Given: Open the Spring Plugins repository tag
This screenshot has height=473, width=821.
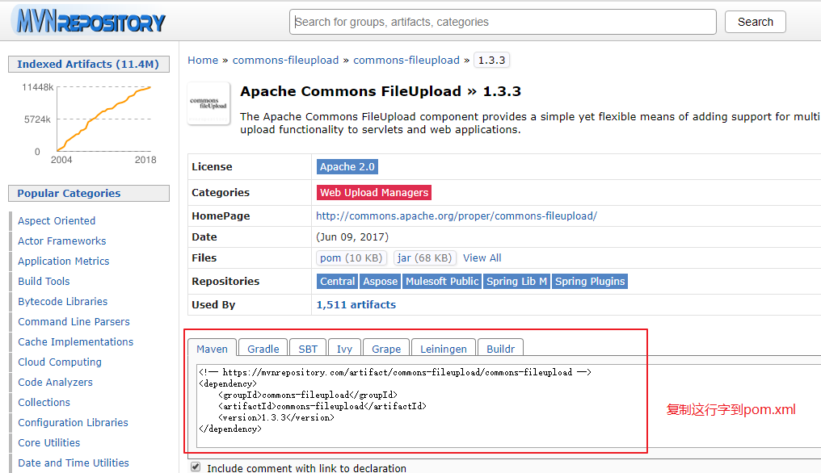Looking at the screenshot, I should tap(590, 282).
